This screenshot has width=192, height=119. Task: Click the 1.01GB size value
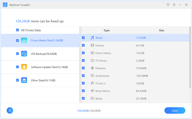pos(140,53)
